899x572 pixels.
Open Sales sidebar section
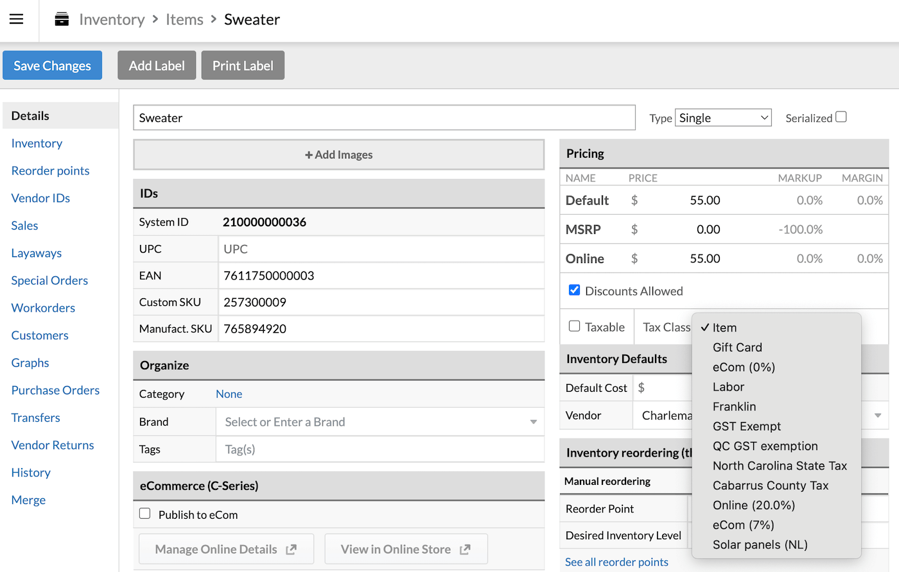click(24, 226)
